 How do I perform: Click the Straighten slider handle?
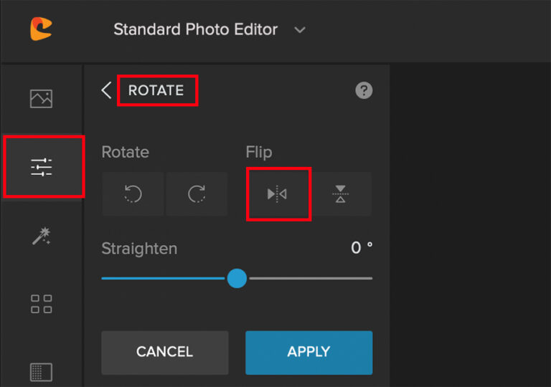coord(237,278)
